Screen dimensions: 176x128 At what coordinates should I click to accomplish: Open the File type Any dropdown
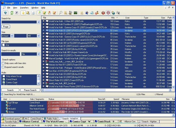click(x=38, y=45)
